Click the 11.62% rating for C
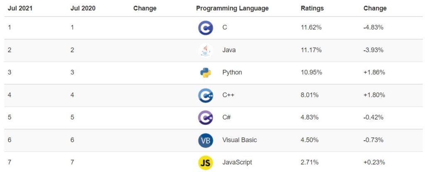Viewport: 425px width, 172px height. pos(311,28)
